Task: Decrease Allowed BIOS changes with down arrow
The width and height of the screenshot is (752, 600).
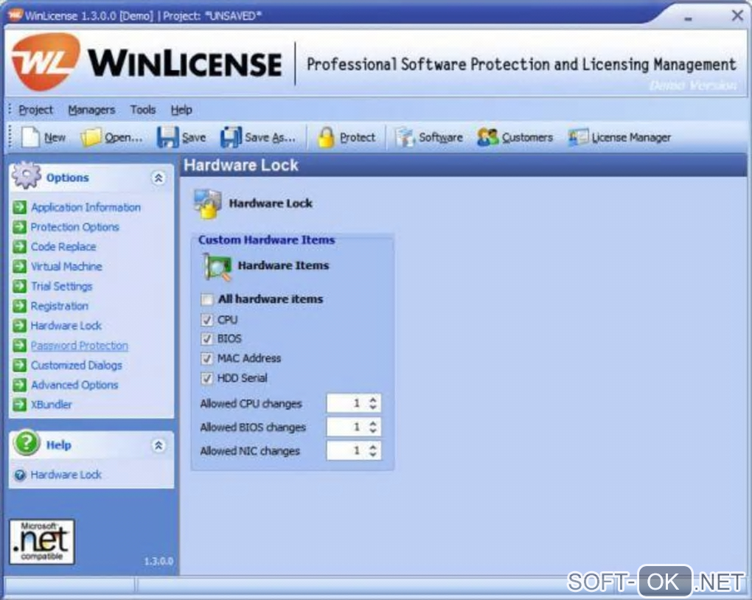Action: coord(373,430)
